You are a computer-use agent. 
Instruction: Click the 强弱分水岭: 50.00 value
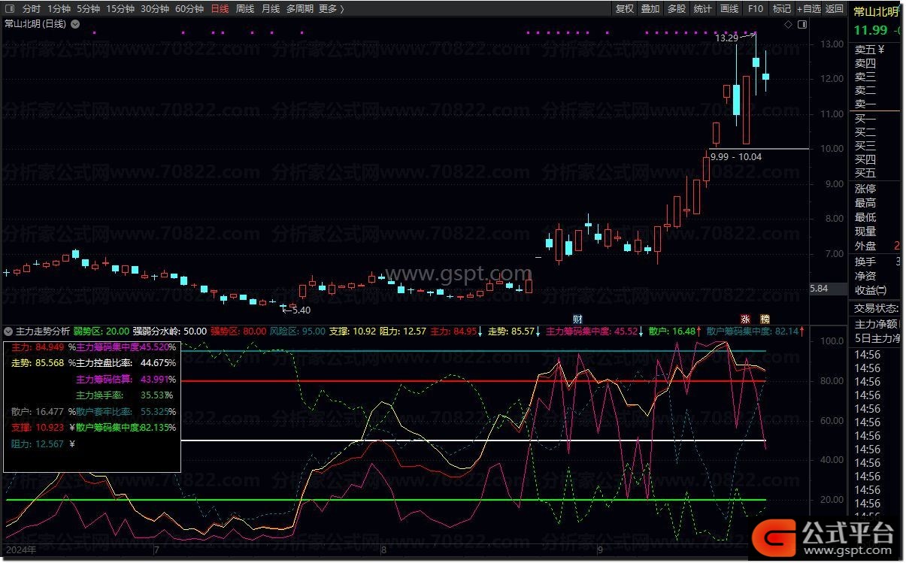pyautogui.click(x=170, y=331)
